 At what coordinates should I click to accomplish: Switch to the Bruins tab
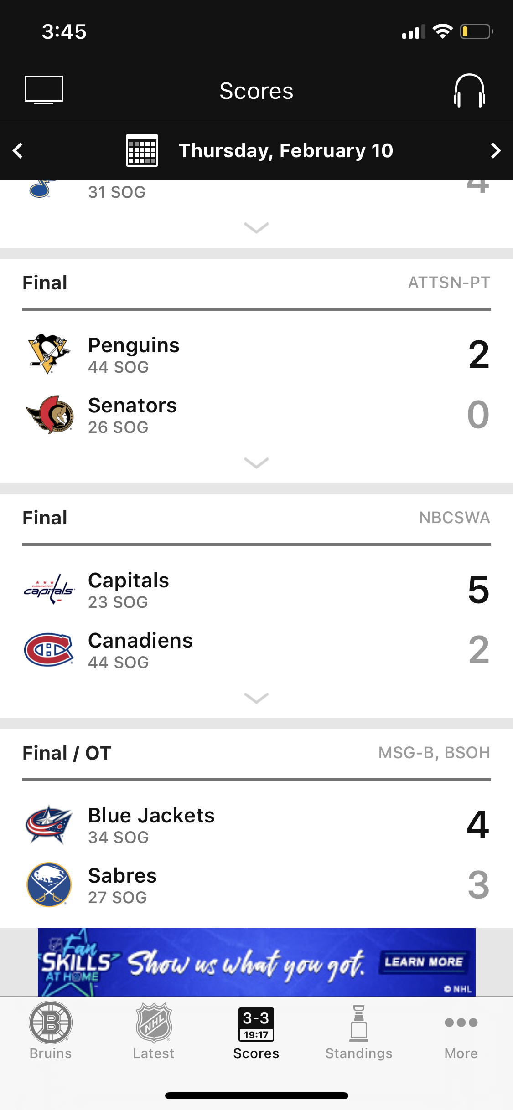51,1031
